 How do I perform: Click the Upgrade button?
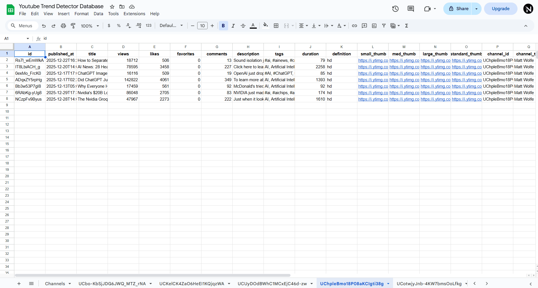(500, 9)
